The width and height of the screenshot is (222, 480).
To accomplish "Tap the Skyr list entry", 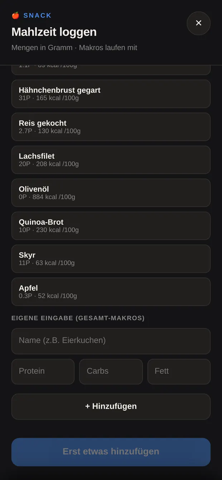I will [x=111, y=258].
